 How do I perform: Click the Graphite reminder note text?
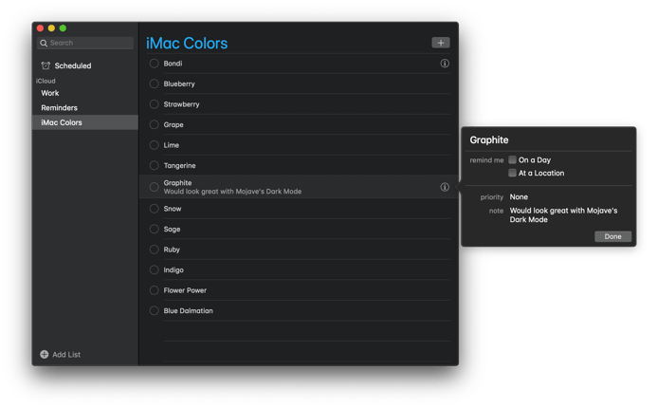click(x=232, y=192)
